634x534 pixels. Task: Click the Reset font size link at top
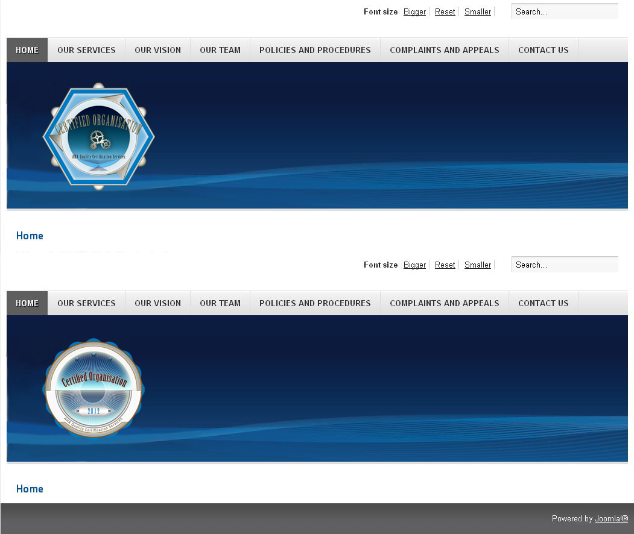pyautogui.click(x=445, y=11)
